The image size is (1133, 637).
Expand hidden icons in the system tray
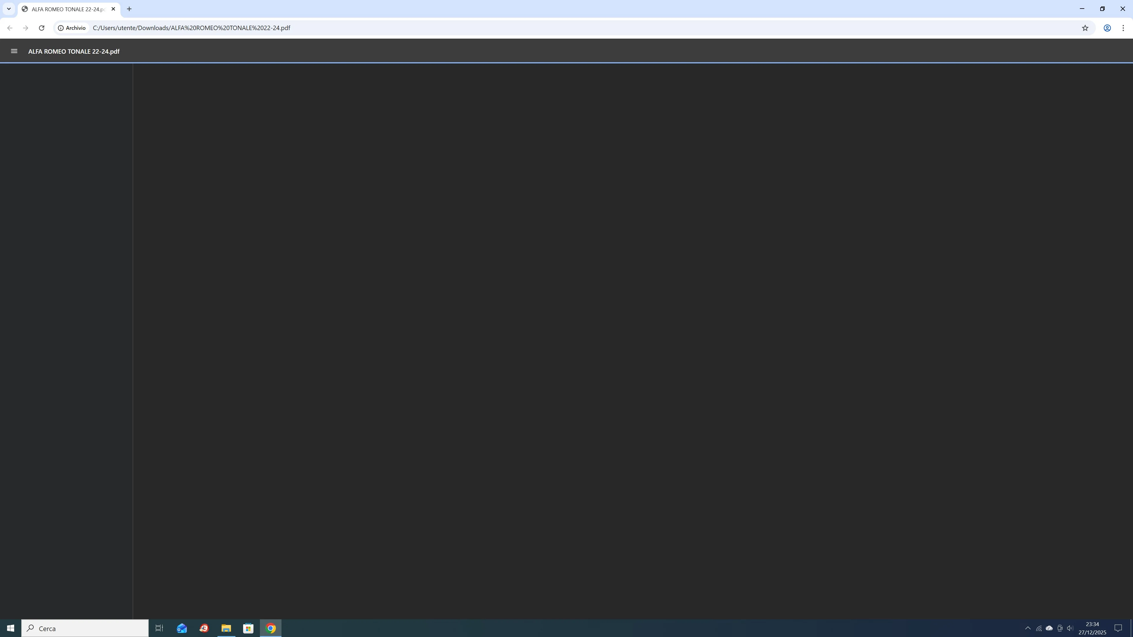[1028, 628]
